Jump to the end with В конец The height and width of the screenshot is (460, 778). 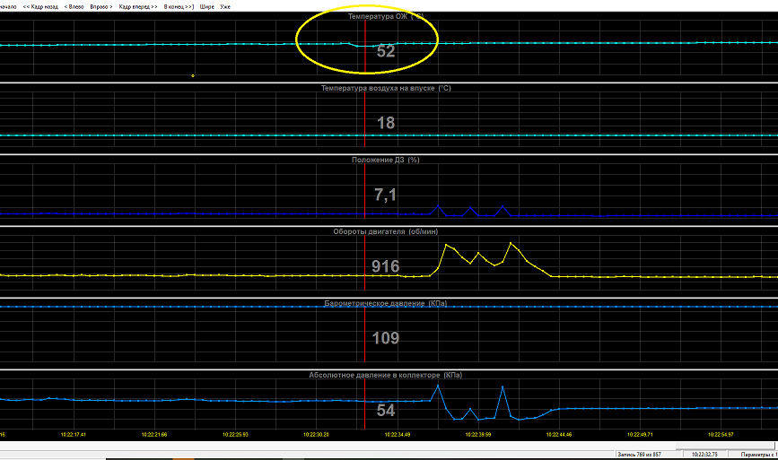179,7
